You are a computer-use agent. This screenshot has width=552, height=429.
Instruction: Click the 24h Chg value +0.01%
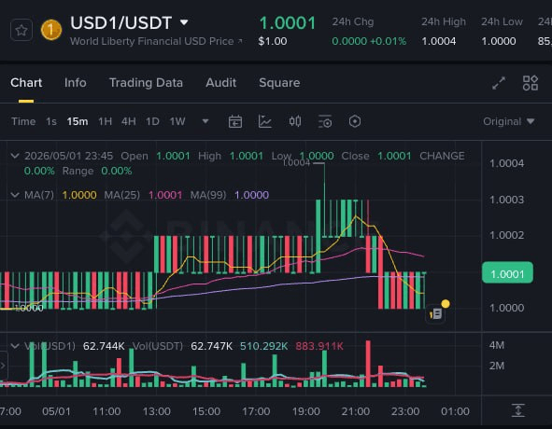pyautogui.click(x=388, y=41)
